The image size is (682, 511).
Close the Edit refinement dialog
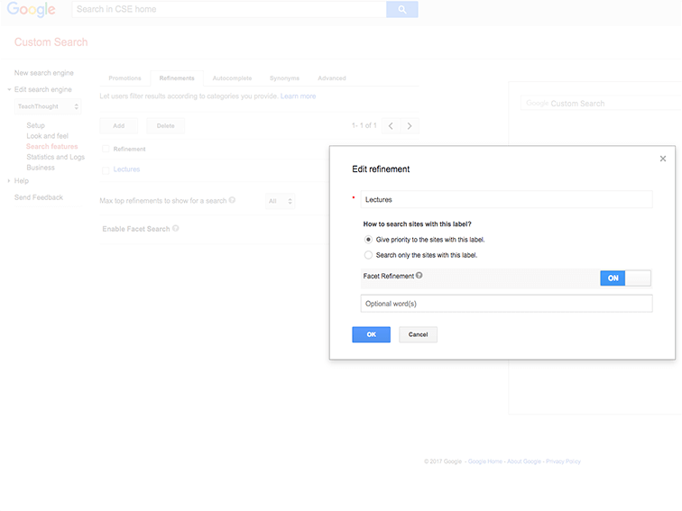pos(663,159)
